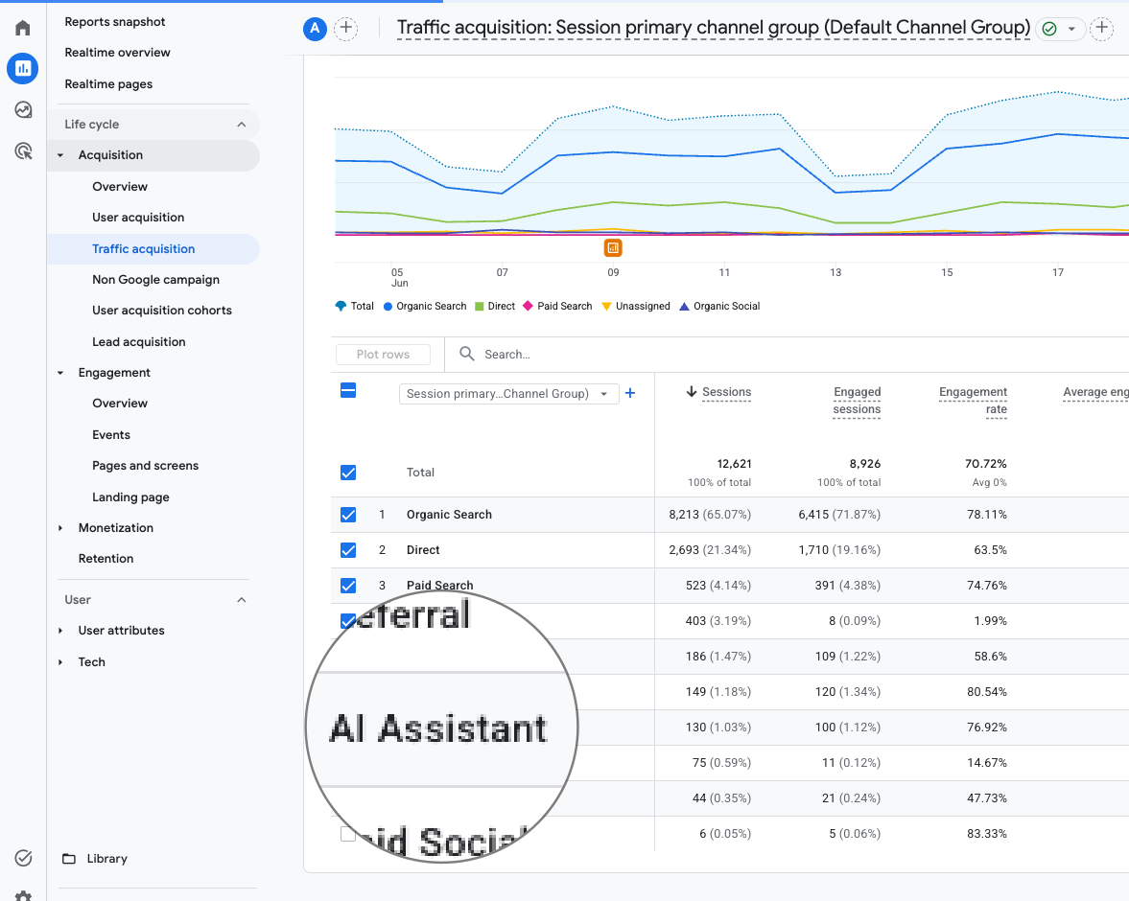
Task: Toggle Direct series in chart legend
Action: [x=495, y=306]
